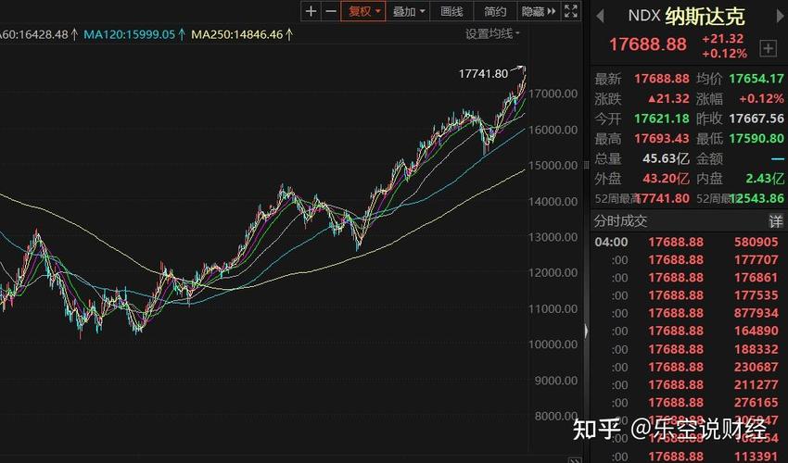The image size is (788, 463).
Task: Collapse right panel using side arrow handle
Action: (x=585, y=331)
